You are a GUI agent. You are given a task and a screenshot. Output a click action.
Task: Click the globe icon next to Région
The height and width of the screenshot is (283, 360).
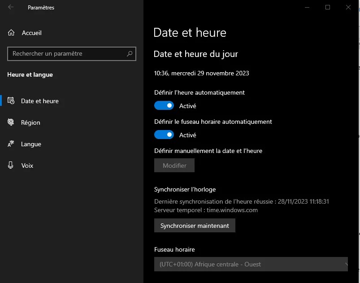pos(10,122)
